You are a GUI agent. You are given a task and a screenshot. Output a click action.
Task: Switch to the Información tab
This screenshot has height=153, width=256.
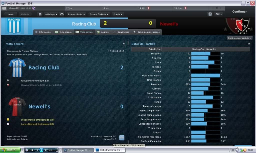[43, 32]
